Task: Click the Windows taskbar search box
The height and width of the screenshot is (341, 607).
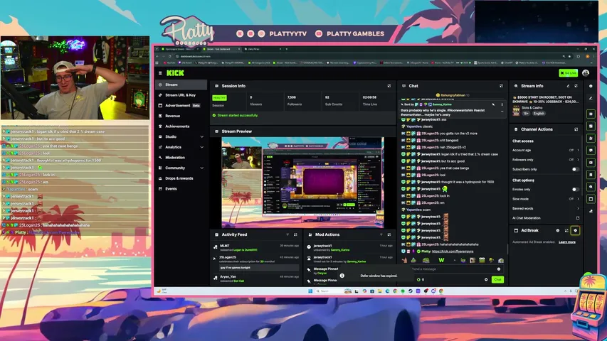Action: click(329, 291)
